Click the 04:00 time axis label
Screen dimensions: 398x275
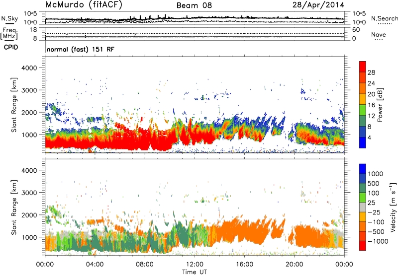(95, 265)
